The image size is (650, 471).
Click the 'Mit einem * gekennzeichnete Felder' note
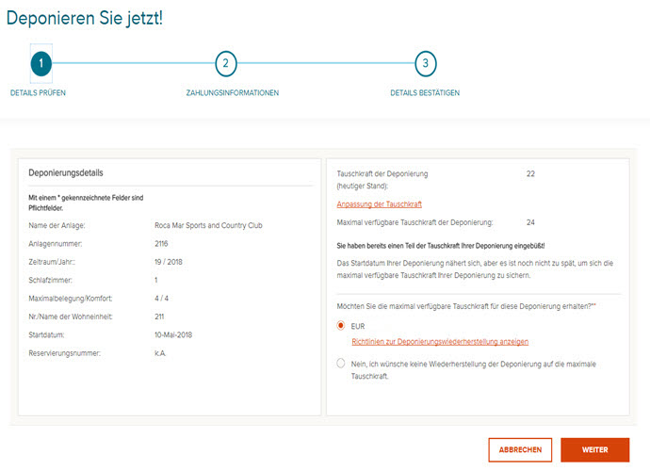(86, 203)
